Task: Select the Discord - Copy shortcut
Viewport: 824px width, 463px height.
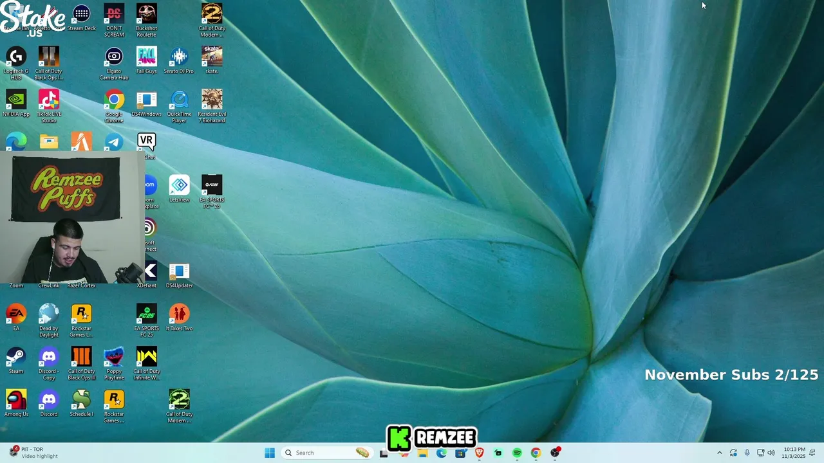Action: (x=49, y=364)
